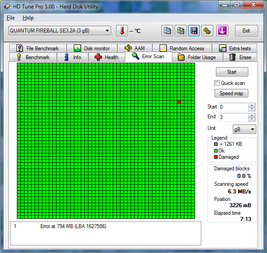The width and height of the screenshot is (267, 253).
Task: Open the Disk monitor tab
Action: click(92, 48)
